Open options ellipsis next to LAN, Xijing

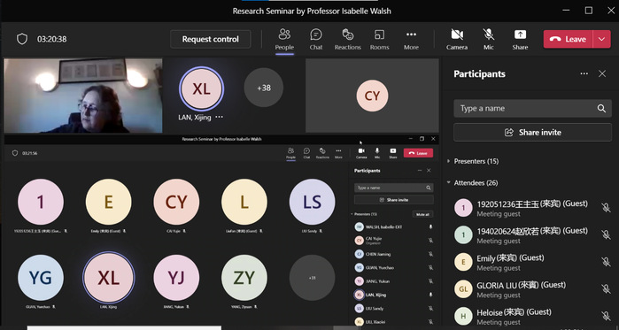219,117
